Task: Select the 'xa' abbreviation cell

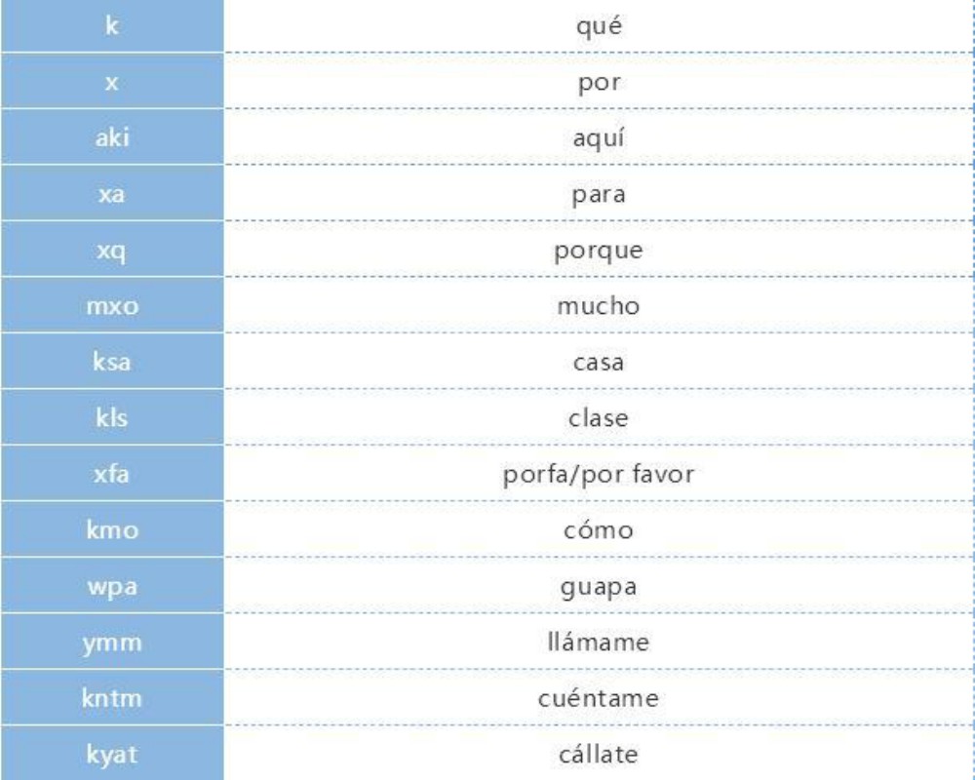Action: [111, 195]
